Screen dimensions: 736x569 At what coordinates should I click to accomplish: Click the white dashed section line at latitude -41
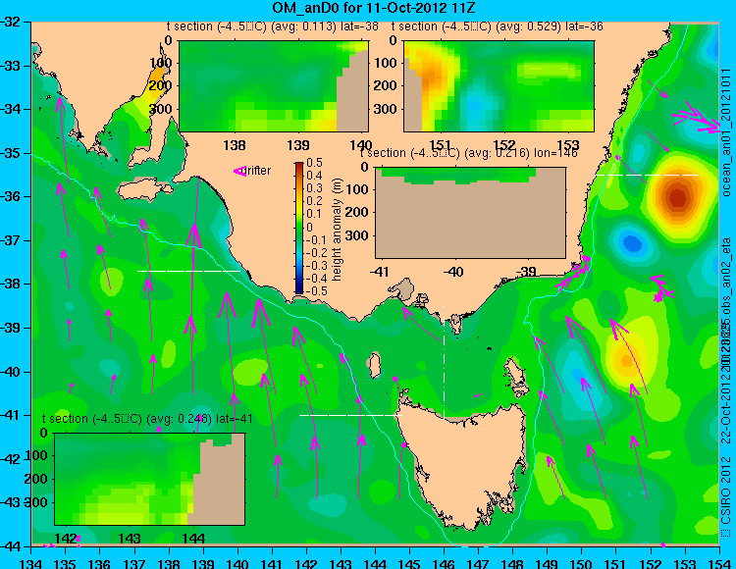coord(350,415)
